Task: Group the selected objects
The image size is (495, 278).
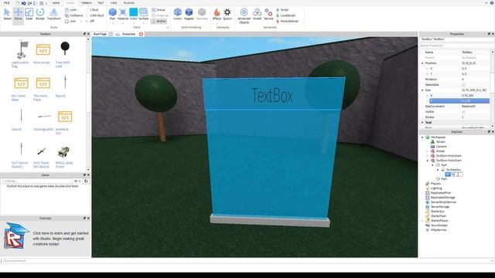Action: tap(159, 10)
